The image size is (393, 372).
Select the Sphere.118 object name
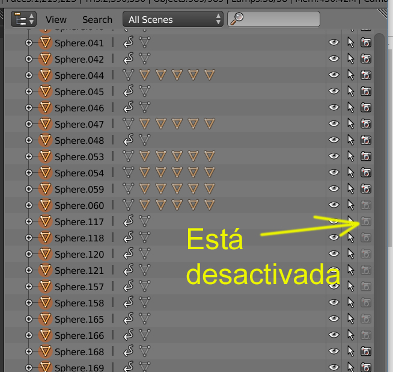pos(79,238)
